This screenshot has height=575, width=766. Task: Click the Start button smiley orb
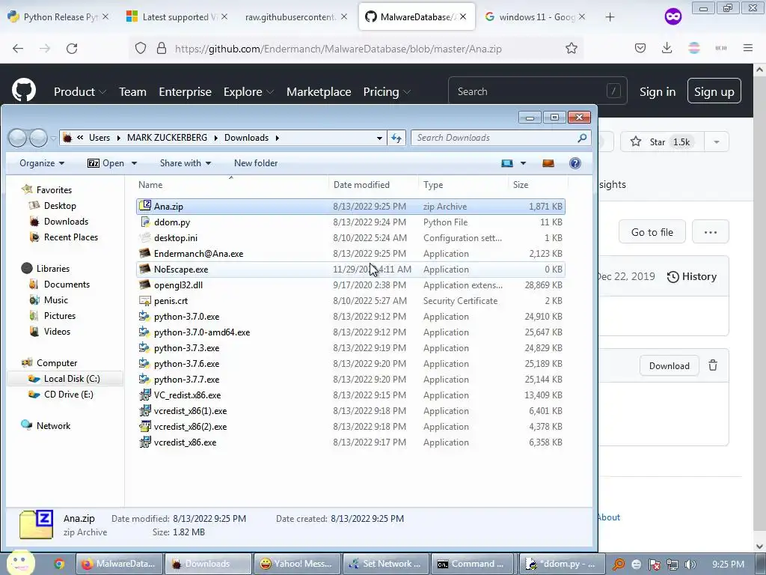[20, 562]
